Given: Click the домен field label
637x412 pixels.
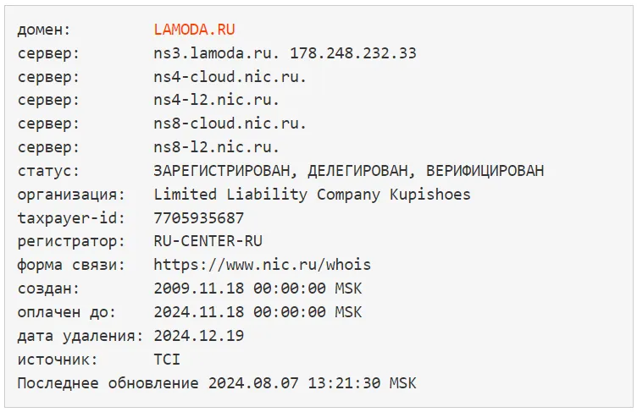Looking at the screenshot, I should click(x=44, y=30).
